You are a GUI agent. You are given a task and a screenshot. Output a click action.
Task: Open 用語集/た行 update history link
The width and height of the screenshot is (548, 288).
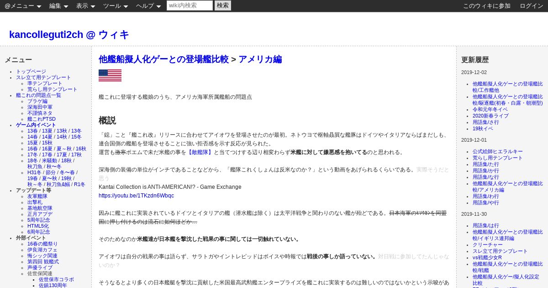tap(486, 165)
